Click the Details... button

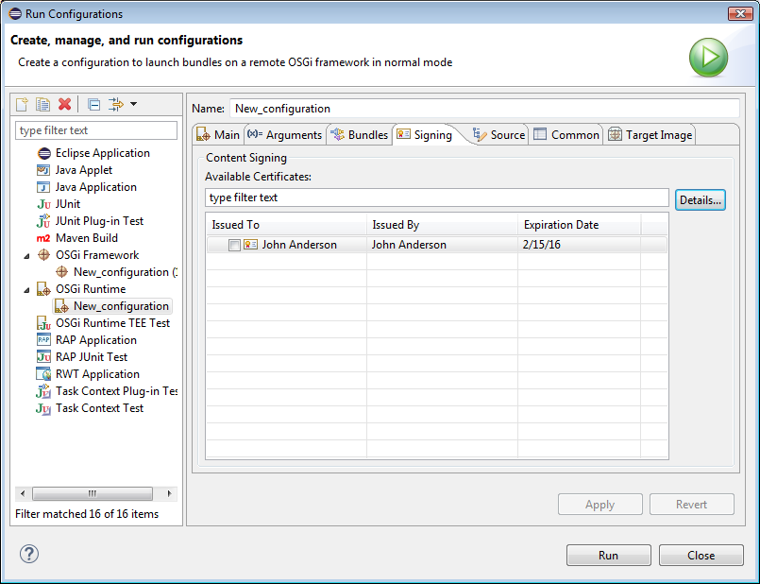pos(700,199)
